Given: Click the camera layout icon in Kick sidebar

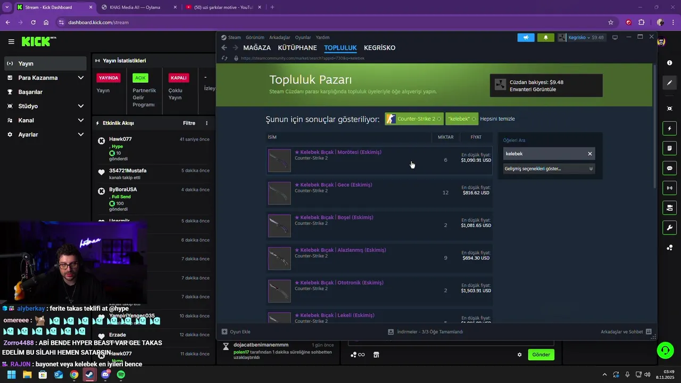Looking at the screenshot, I should tap(669, 207).
